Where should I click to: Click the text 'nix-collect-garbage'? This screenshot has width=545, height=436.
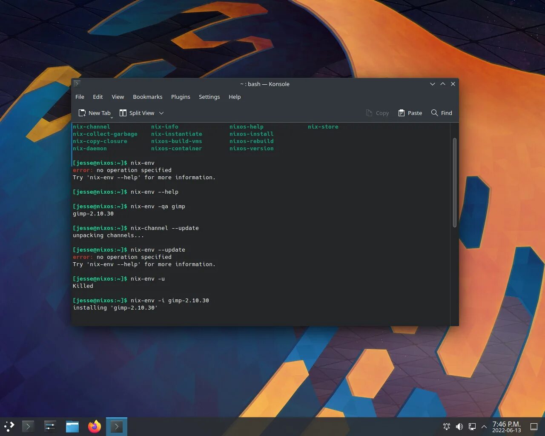tap(105, 134)
